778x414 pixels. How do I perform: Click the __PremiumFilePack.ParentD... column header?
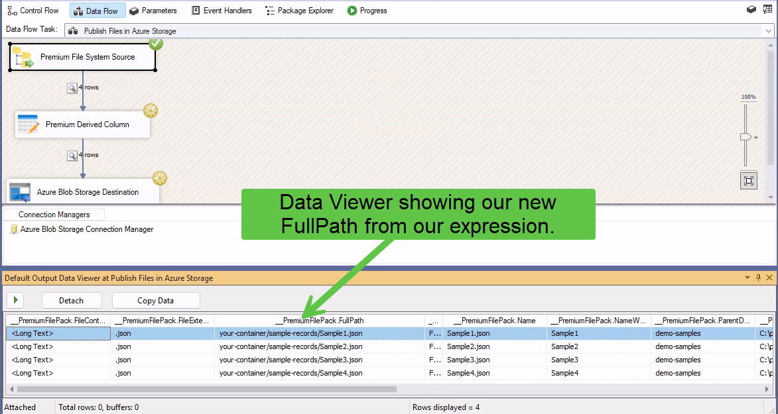[703, 321]
